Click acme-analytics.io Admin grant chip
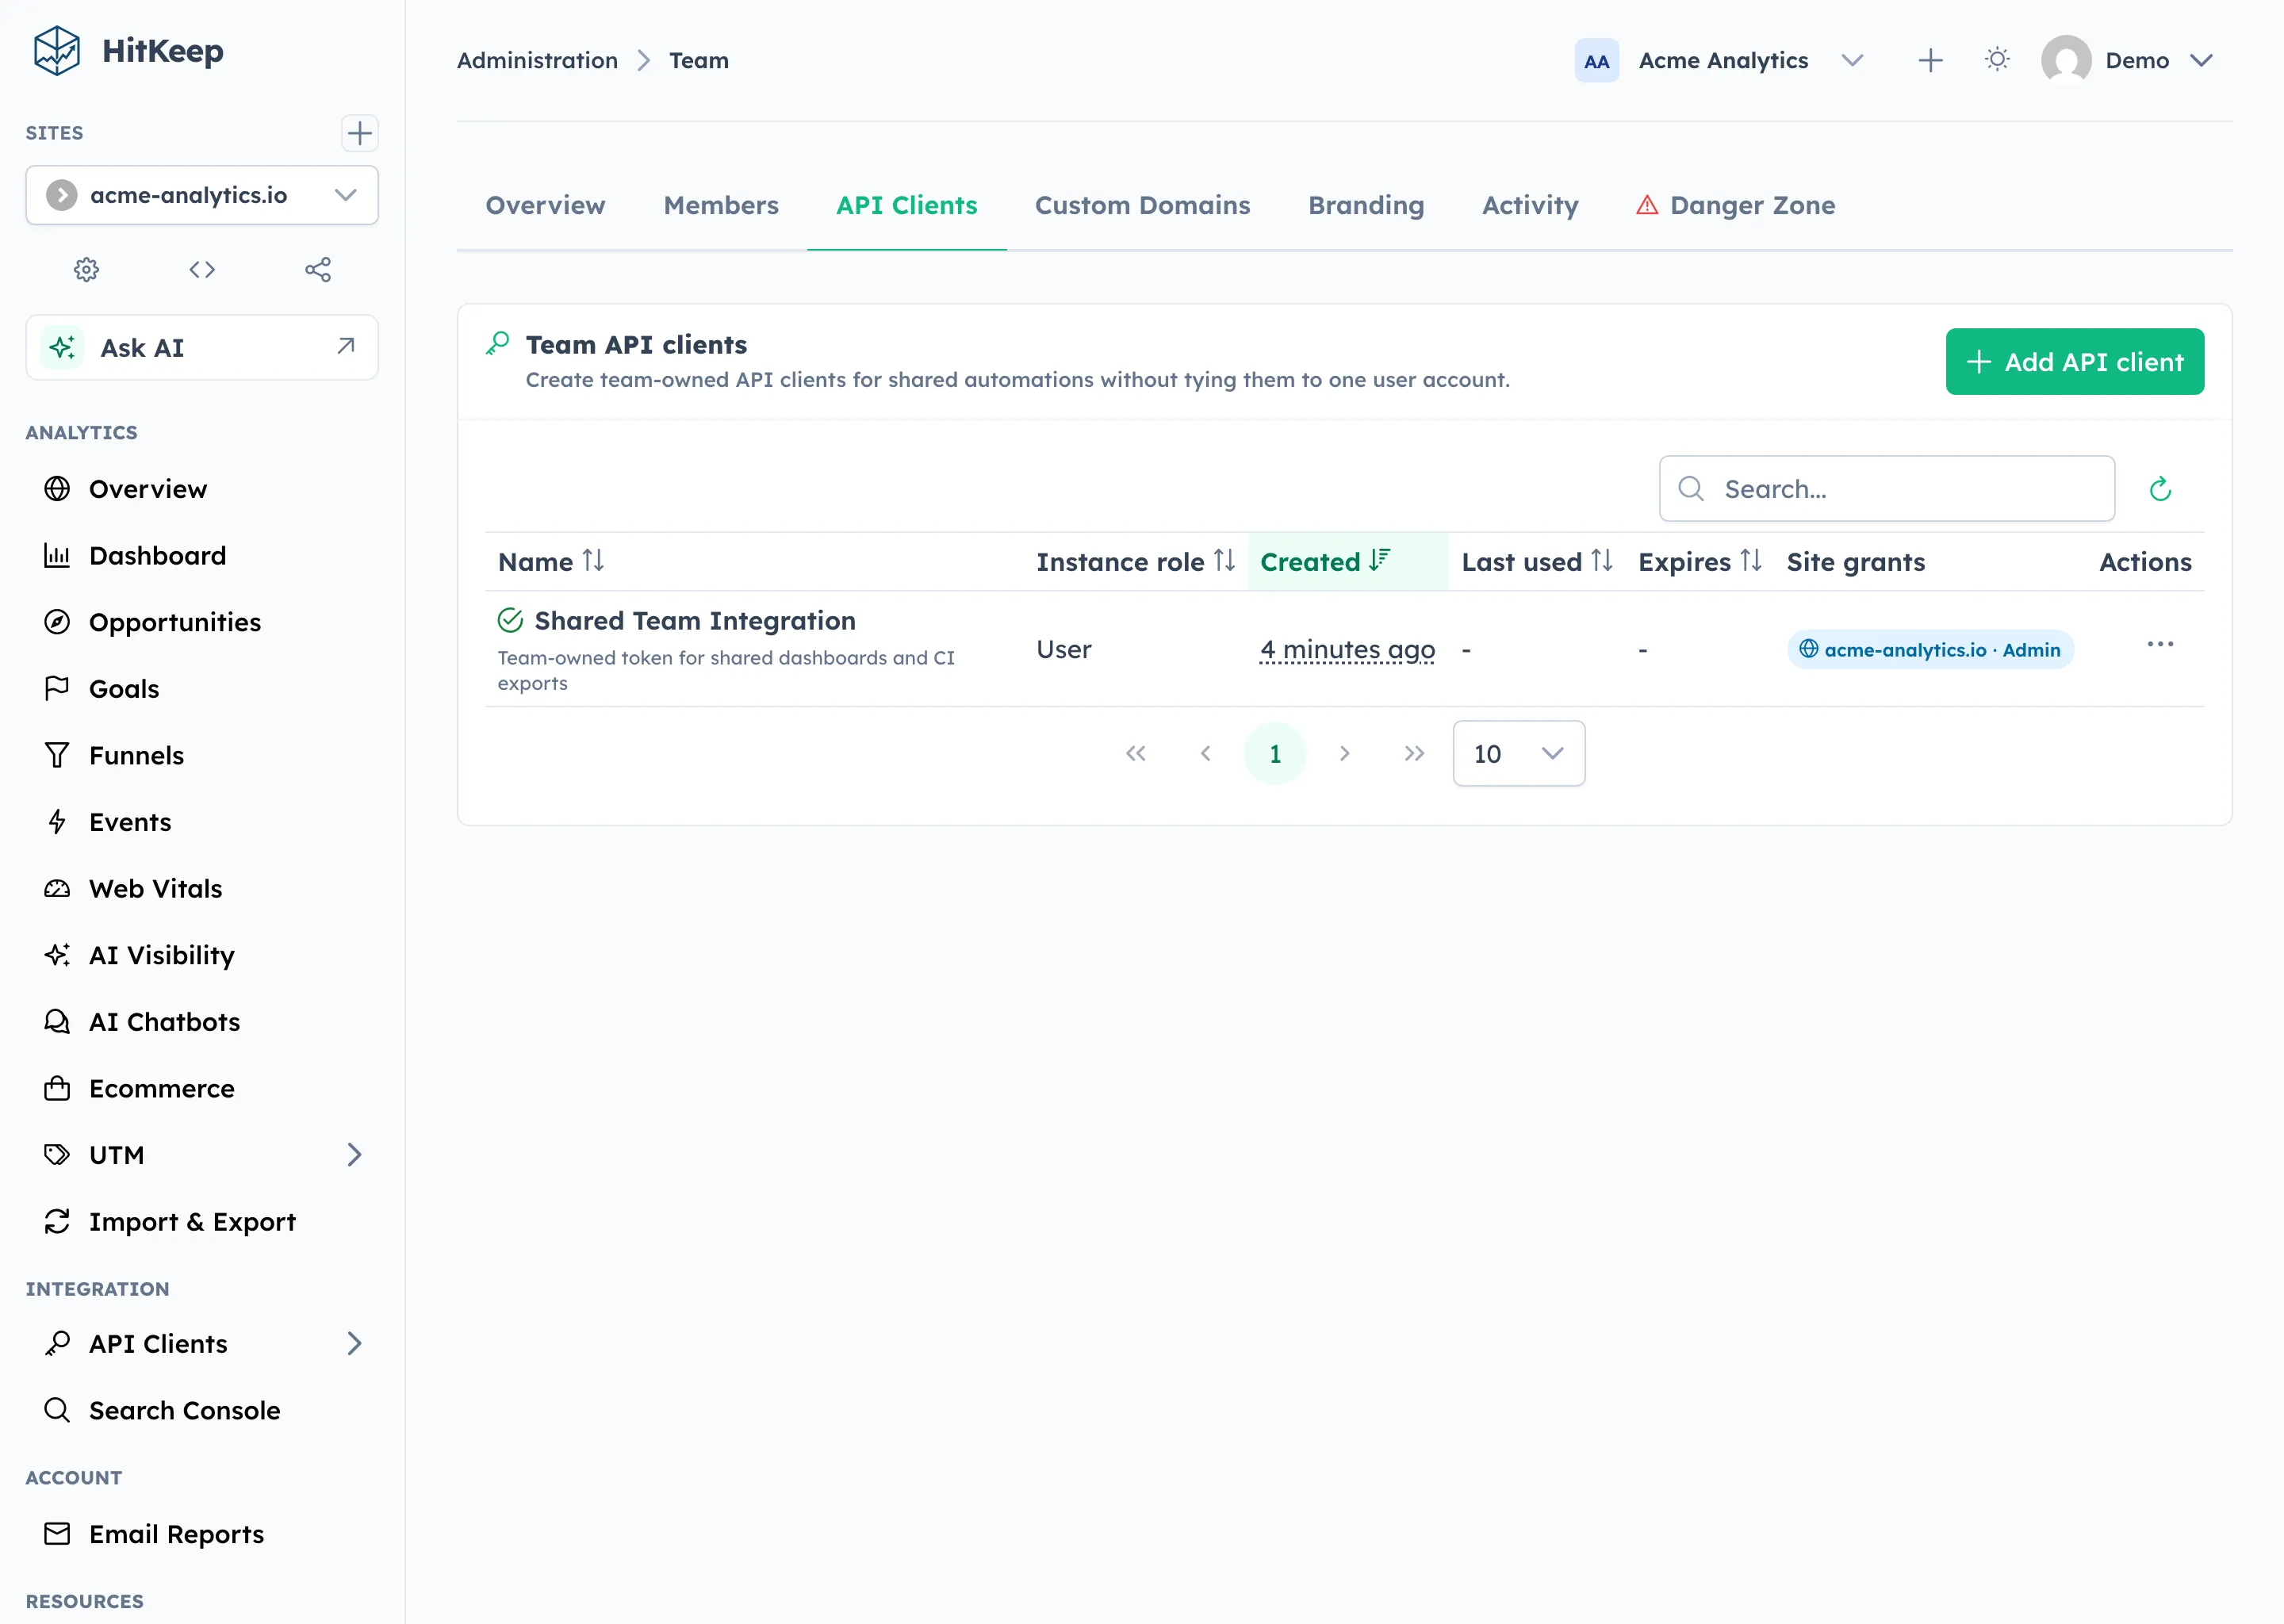Viewport: 2284px width, 1624px height. [x=1930, y=650]
